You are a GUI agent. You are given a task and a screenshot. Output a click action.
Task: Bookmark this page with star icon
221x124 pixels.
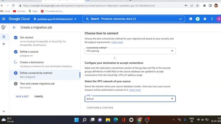point(197,6)
